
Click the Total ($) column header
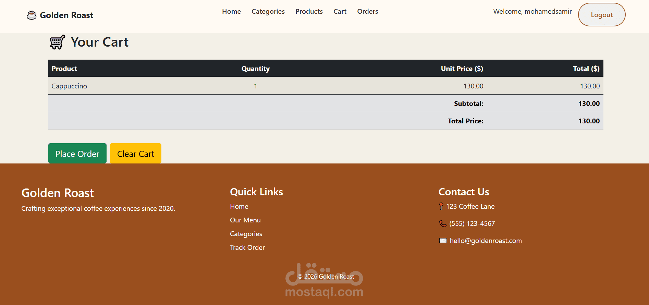586,69
